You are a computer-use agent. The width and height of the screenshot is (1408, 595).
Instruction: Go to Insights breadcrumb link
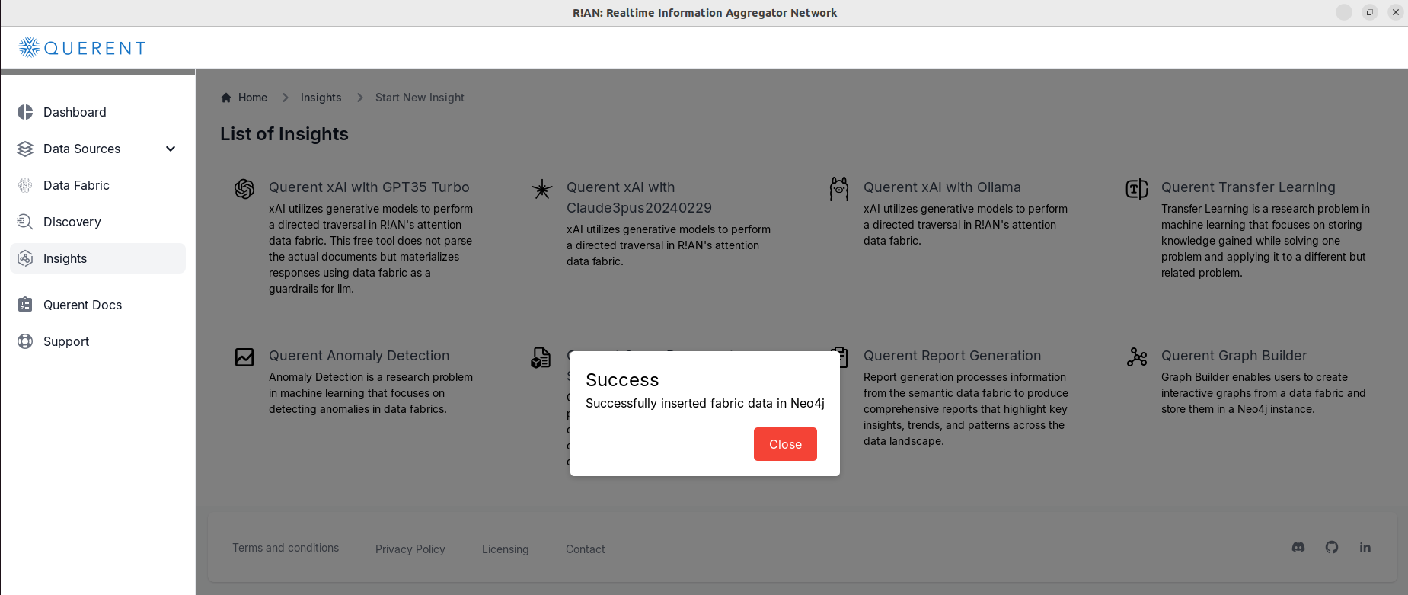click(x=321, y=98)
